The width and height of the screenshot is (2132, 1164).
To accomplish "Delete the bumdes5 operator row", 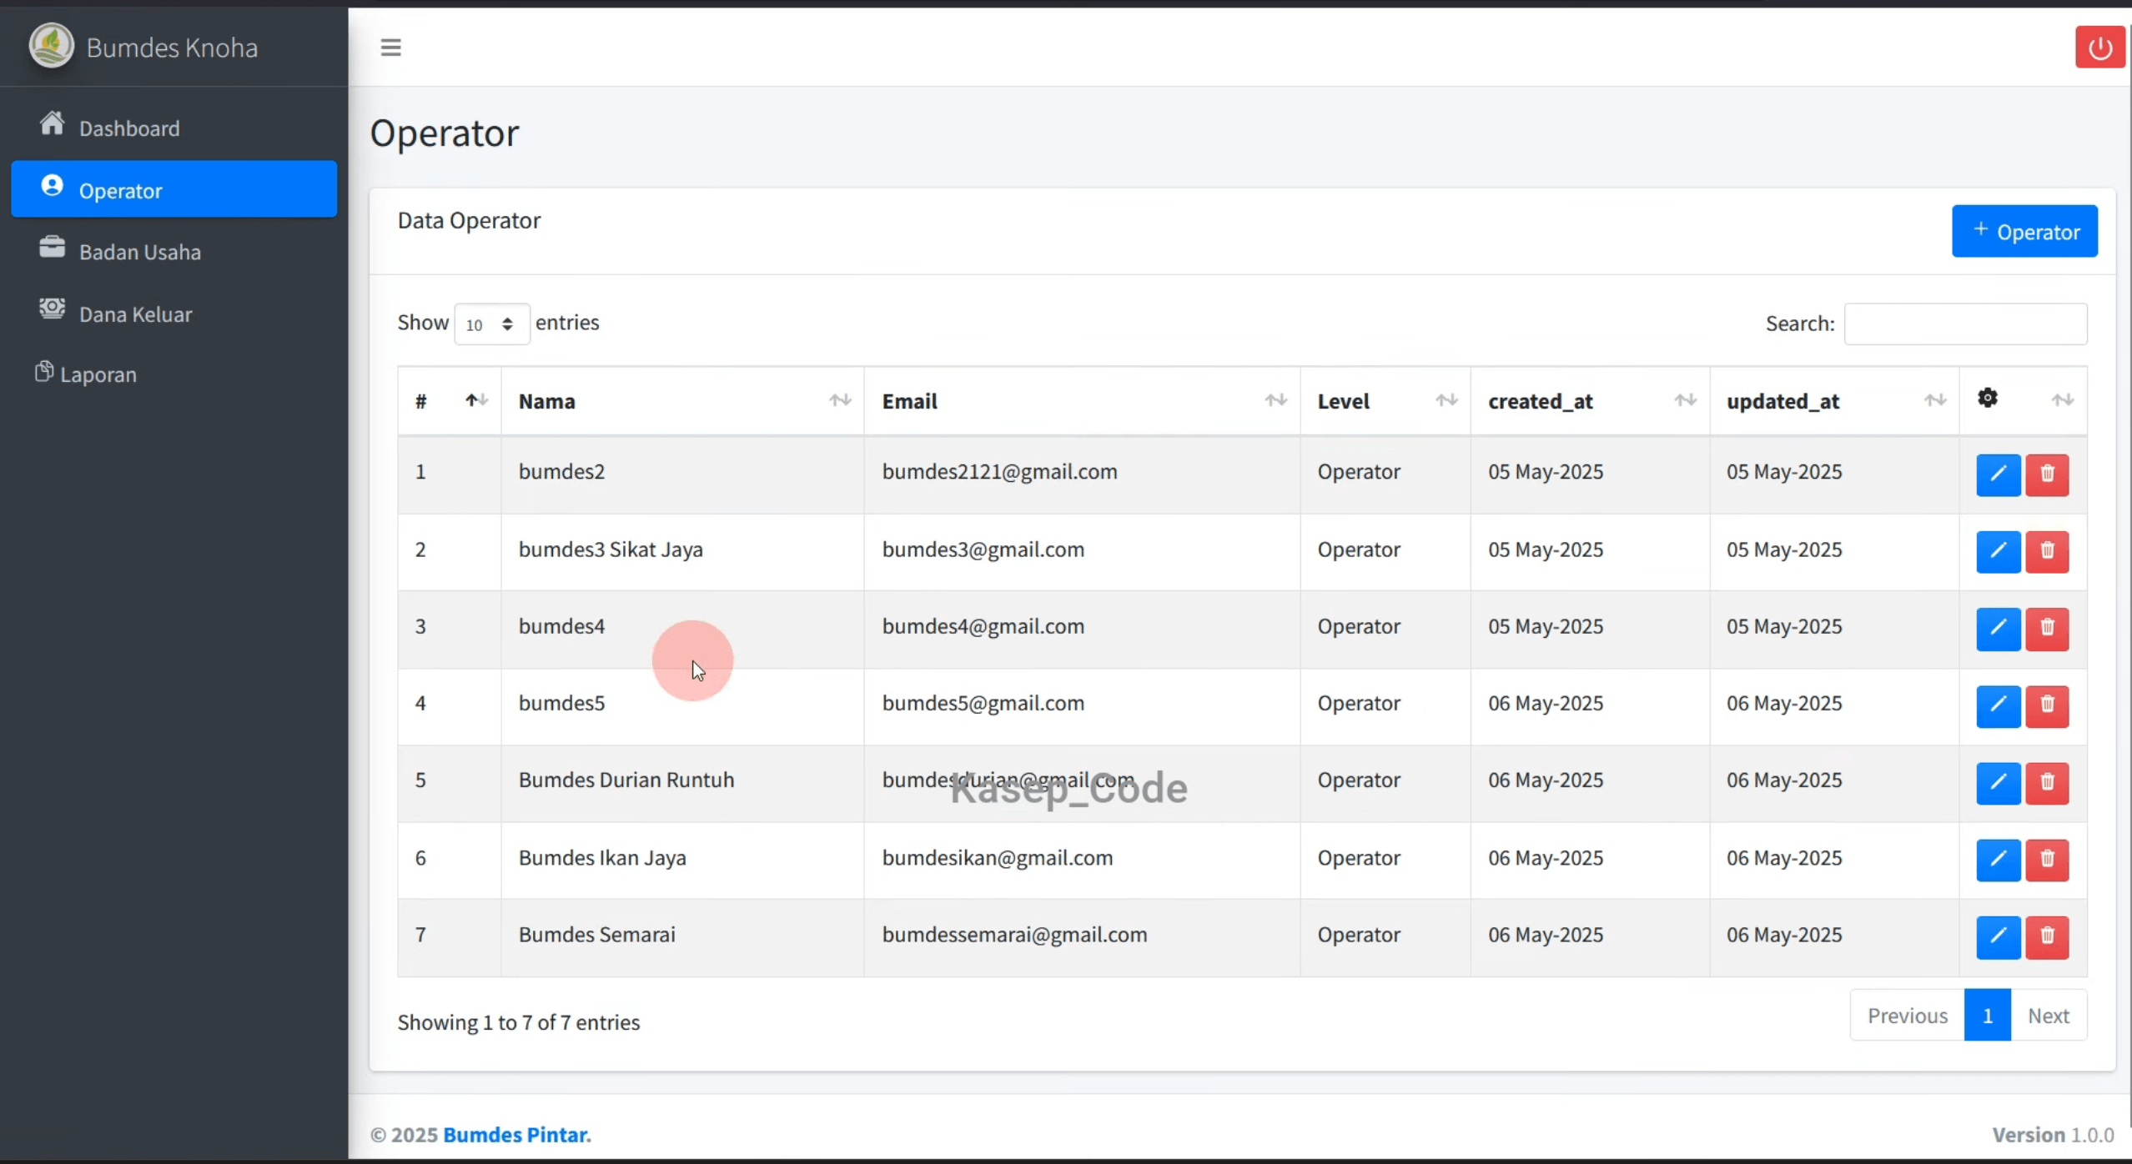I will tap(2047, 706).
